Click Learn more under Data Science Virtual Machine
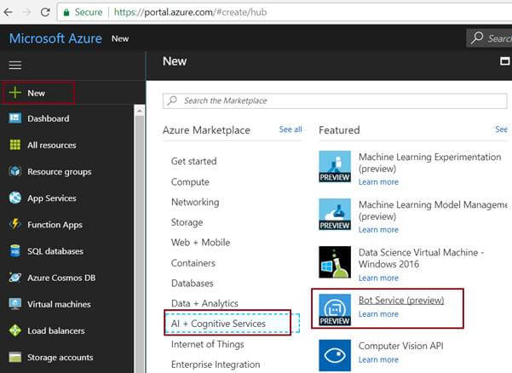The width and height of the screenshot is (512, 373). tap(378, 278)
